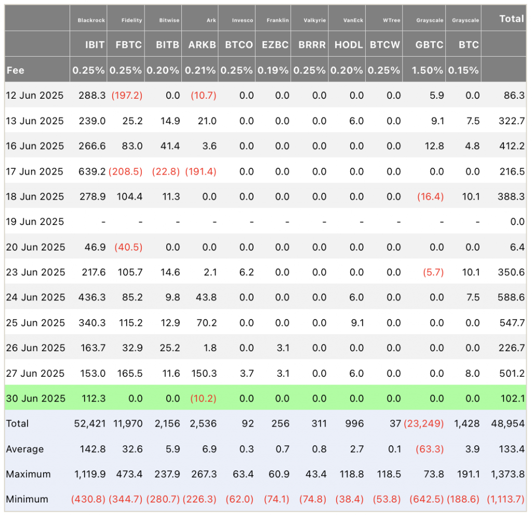Click the Maximum row label
This screenshot has height=516, width=532.
click(x=28, y=474)
